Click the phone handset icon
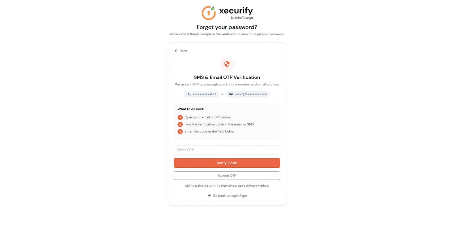This screenshot has height=248, width=453. click(189, 94)
